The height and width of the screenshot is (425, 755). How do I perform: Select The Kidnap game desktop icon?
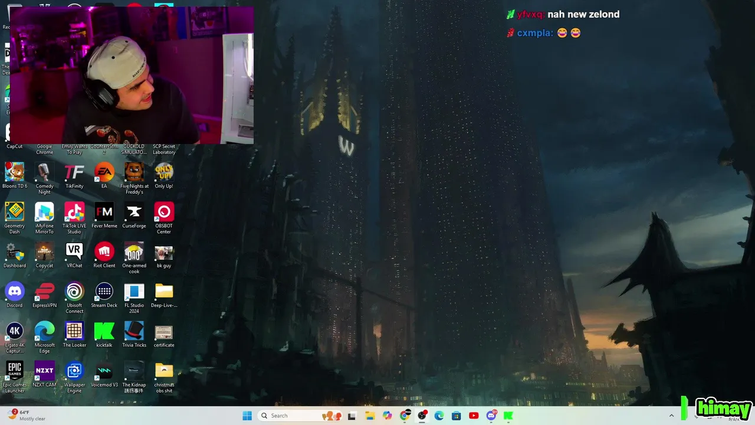134,377
